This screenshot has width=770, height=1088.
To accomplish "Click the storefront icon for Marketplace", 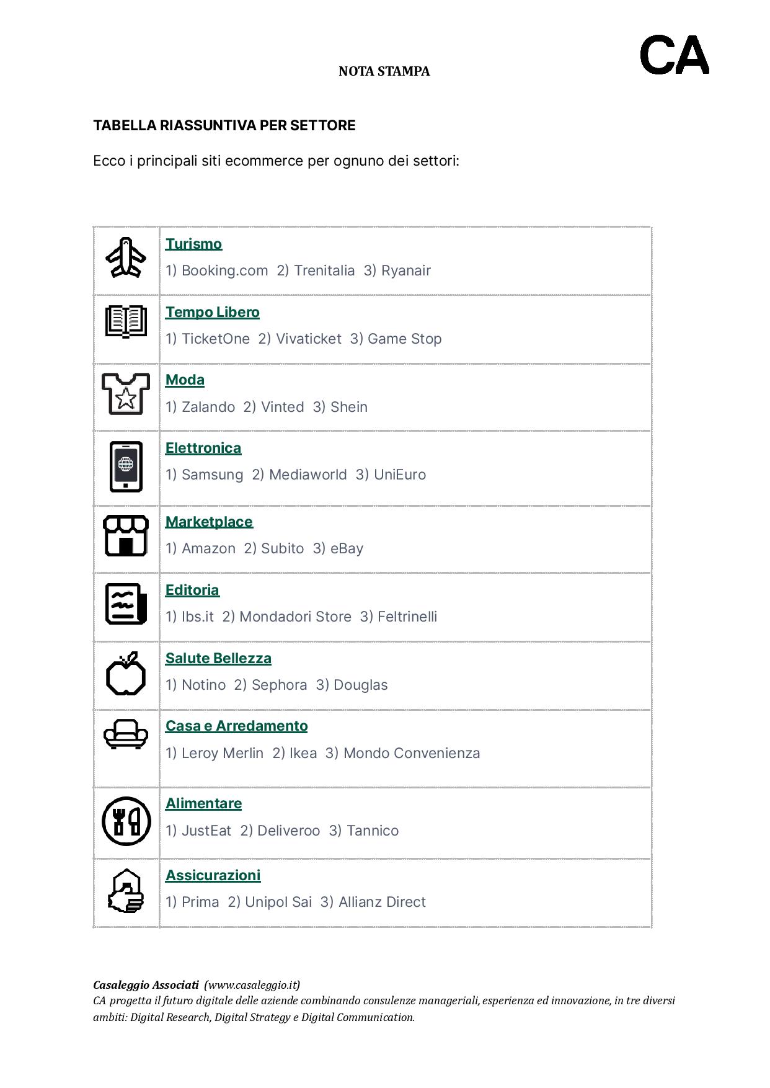I will pos(126,535).
